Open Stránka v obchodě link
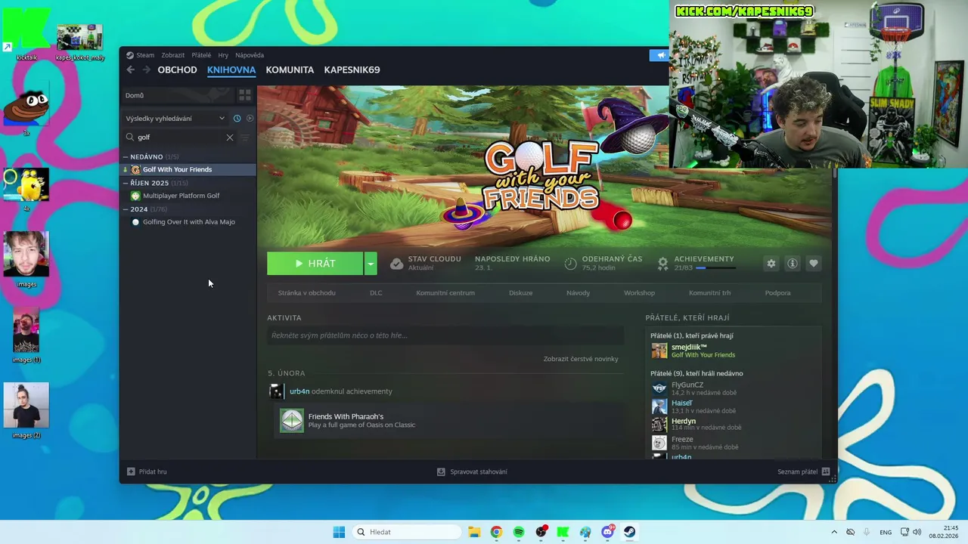The width and height of the screenshot is (968, 544). pyautogui.click(x=306, y=293)
